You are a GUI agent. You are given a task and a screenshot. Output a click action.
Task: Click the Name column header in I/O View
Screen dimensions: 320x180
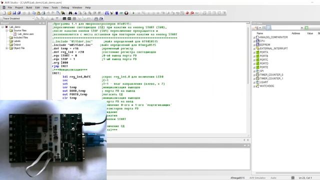[260, 33]
